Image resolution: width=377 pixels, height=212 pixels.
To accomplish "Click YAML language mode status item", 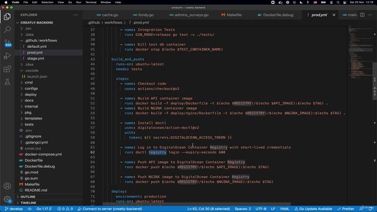I will click(285, 209).
